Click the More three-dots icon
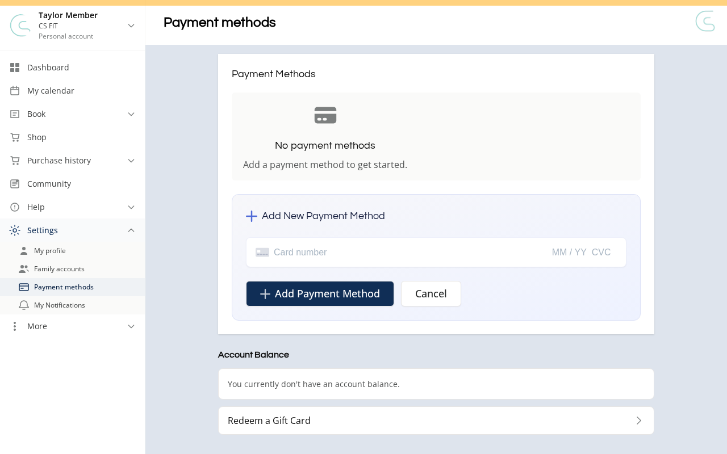Image resolution: width=727 pixels, height=454 pixels. pos(15,326)
